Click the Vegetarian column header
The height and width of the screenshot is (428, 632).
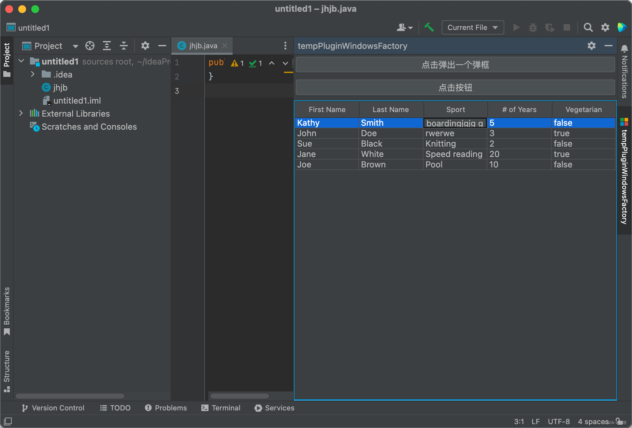(583, 109)
